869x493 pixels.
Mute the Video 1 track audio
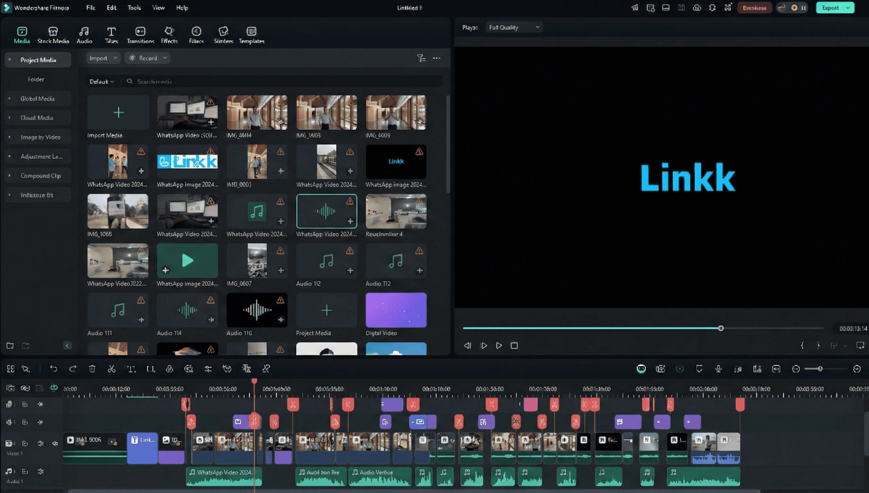(x=41, y=443)
